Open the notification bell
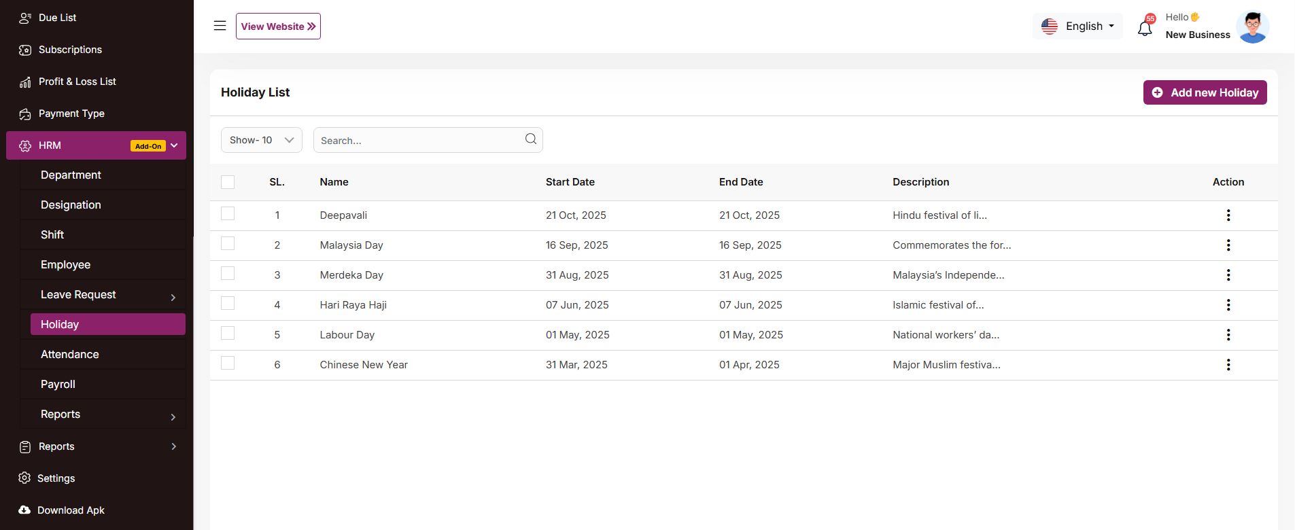This screenshot has height=530, width=1295. click(x=1145, y=28)
